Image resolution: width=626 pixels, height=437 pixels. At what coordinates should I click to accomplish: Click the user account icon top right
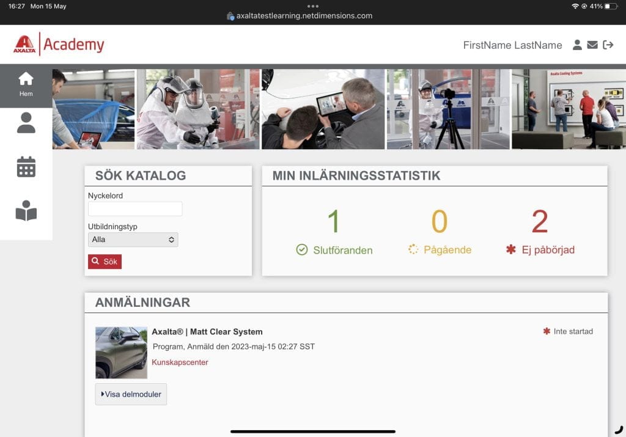click(577, 45)
